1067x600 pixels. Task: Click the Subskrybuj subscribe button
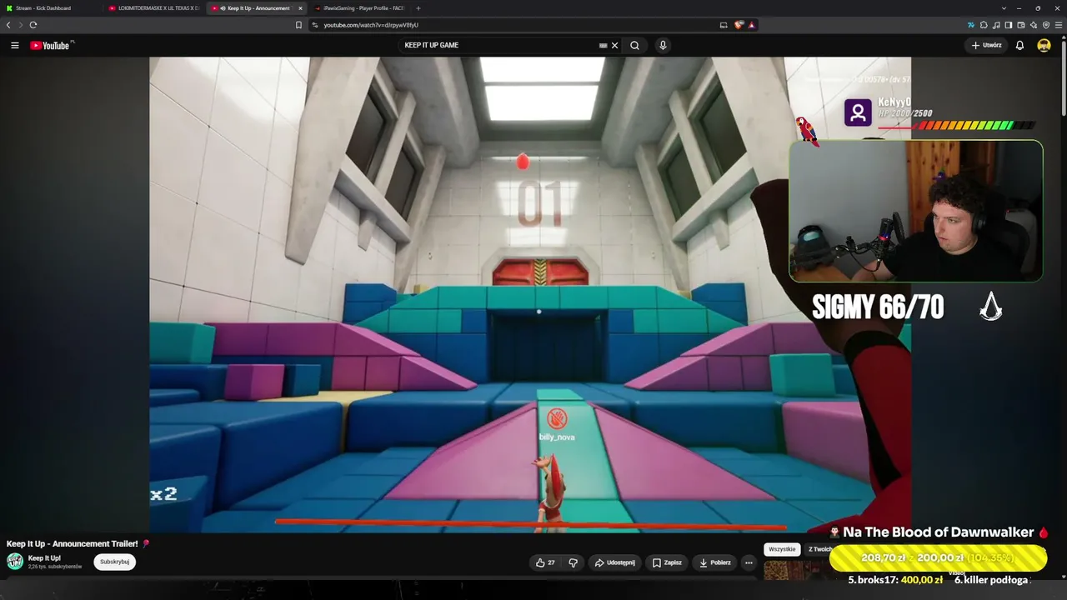tap(114, 562)
